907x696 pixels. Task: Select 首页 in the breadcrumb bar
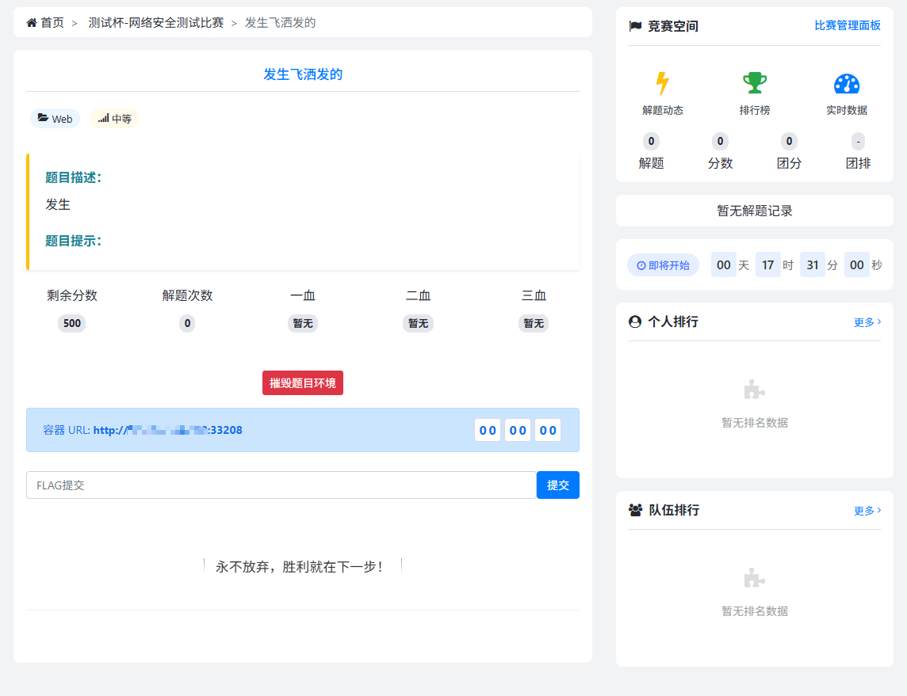[x=52, y=23]
